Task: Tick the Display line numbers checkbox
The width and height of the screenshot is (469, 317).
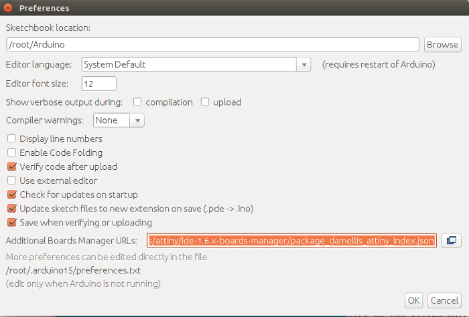Action: 11,138
